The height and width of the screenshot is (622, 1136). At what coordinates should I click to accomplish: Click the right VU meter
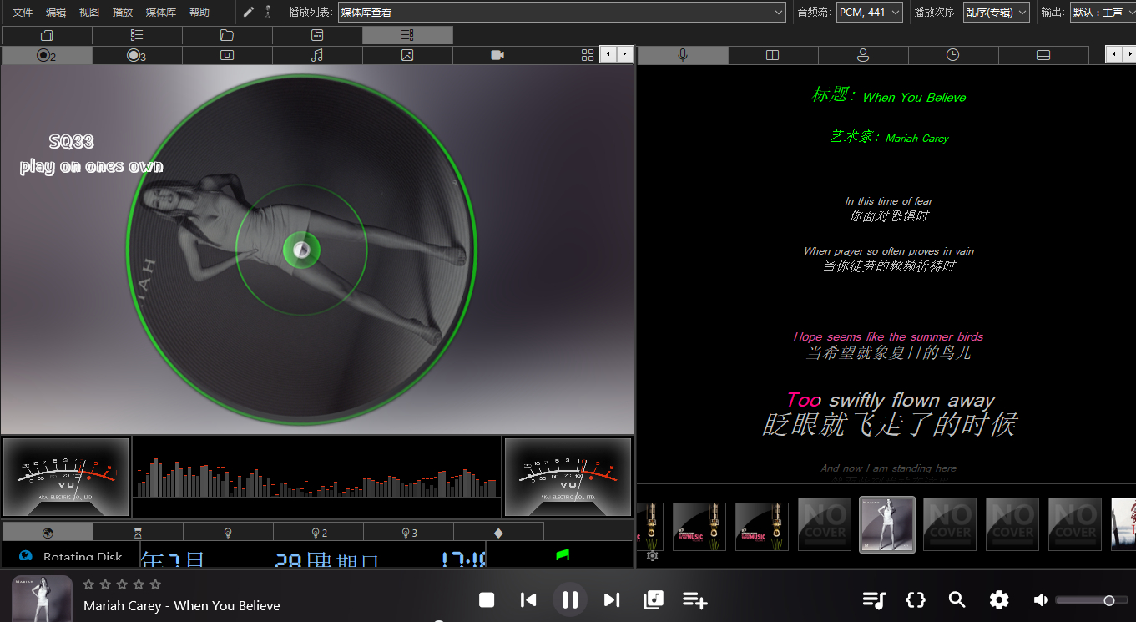click(568, 478)
